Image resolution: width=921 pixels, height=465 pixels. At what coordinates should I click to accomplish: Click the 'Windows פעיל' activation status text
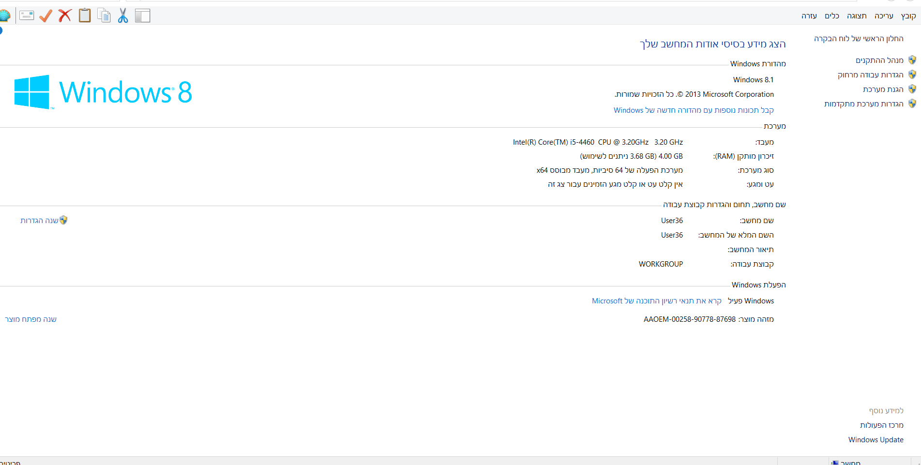tap(751, 301)
